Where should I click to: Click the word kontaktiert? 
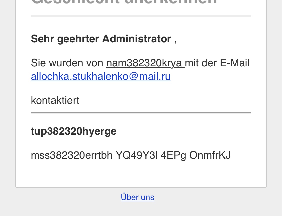[55, 101]
